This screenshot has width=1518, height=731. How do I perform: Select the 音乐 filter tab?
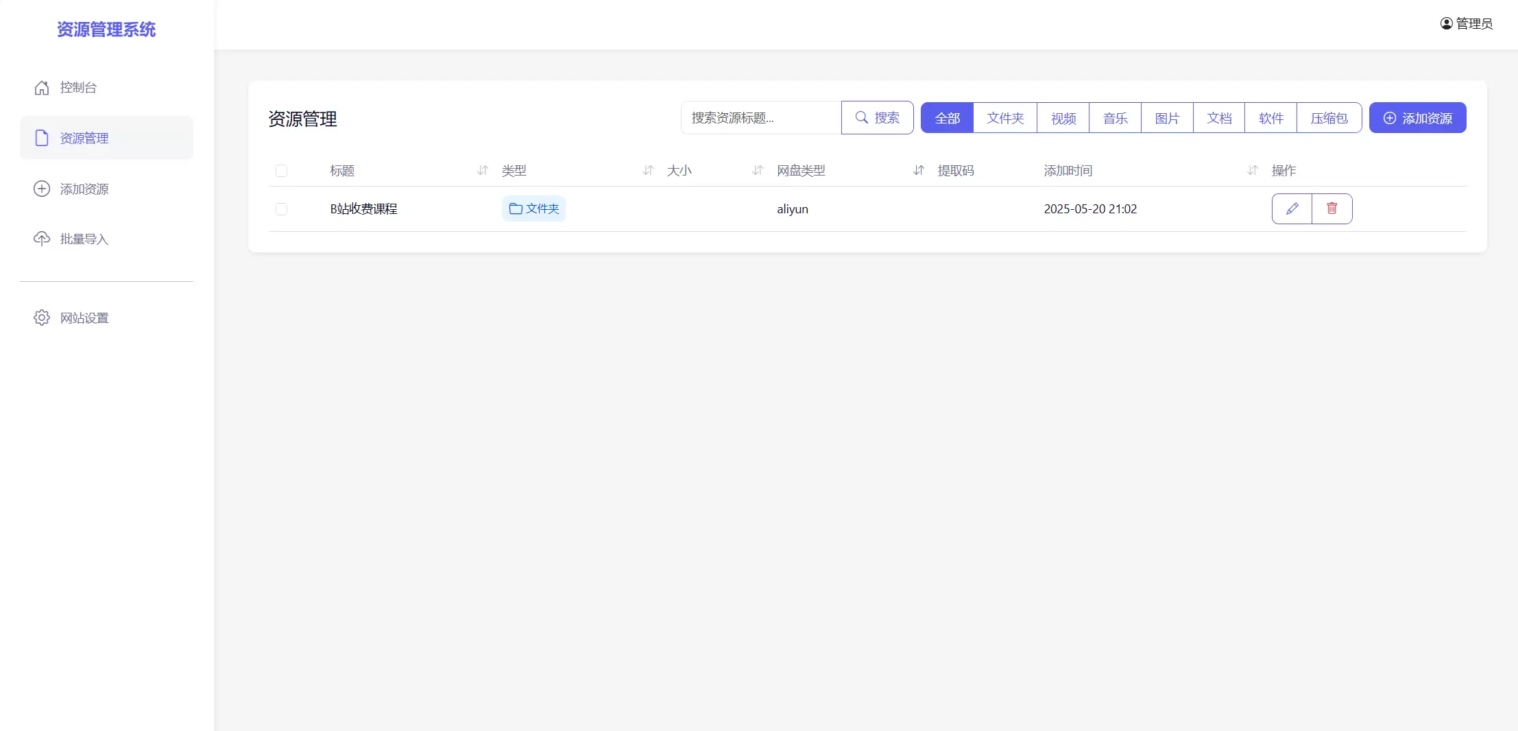pyautogui.click(x=1115, y=117)
